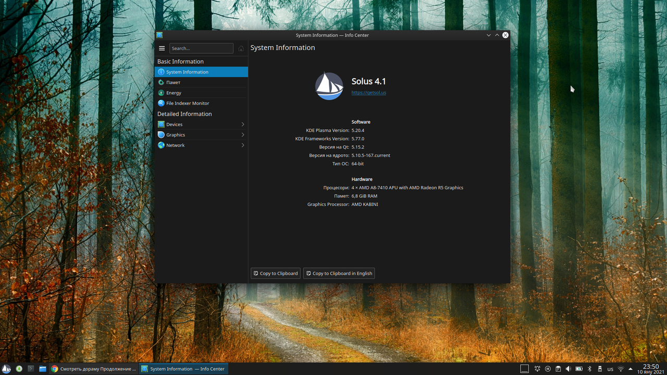Image resolution: width=667 pixels, height=375 pixels.
Task: Open notifications bell icon in tray
Action: 537,369
